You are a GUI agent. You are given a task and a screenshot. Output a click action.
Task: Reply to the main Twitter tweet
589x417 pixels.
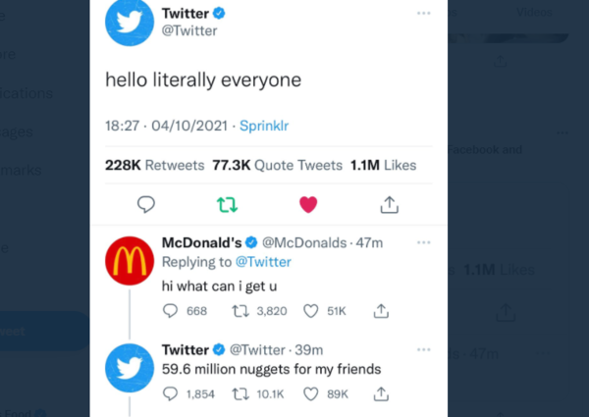pyautogui.click(x=146, y=204)
